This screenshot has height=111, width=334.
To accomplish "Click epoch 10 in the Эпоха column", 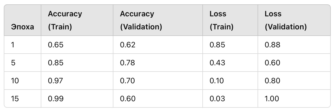I will [15, 81].
